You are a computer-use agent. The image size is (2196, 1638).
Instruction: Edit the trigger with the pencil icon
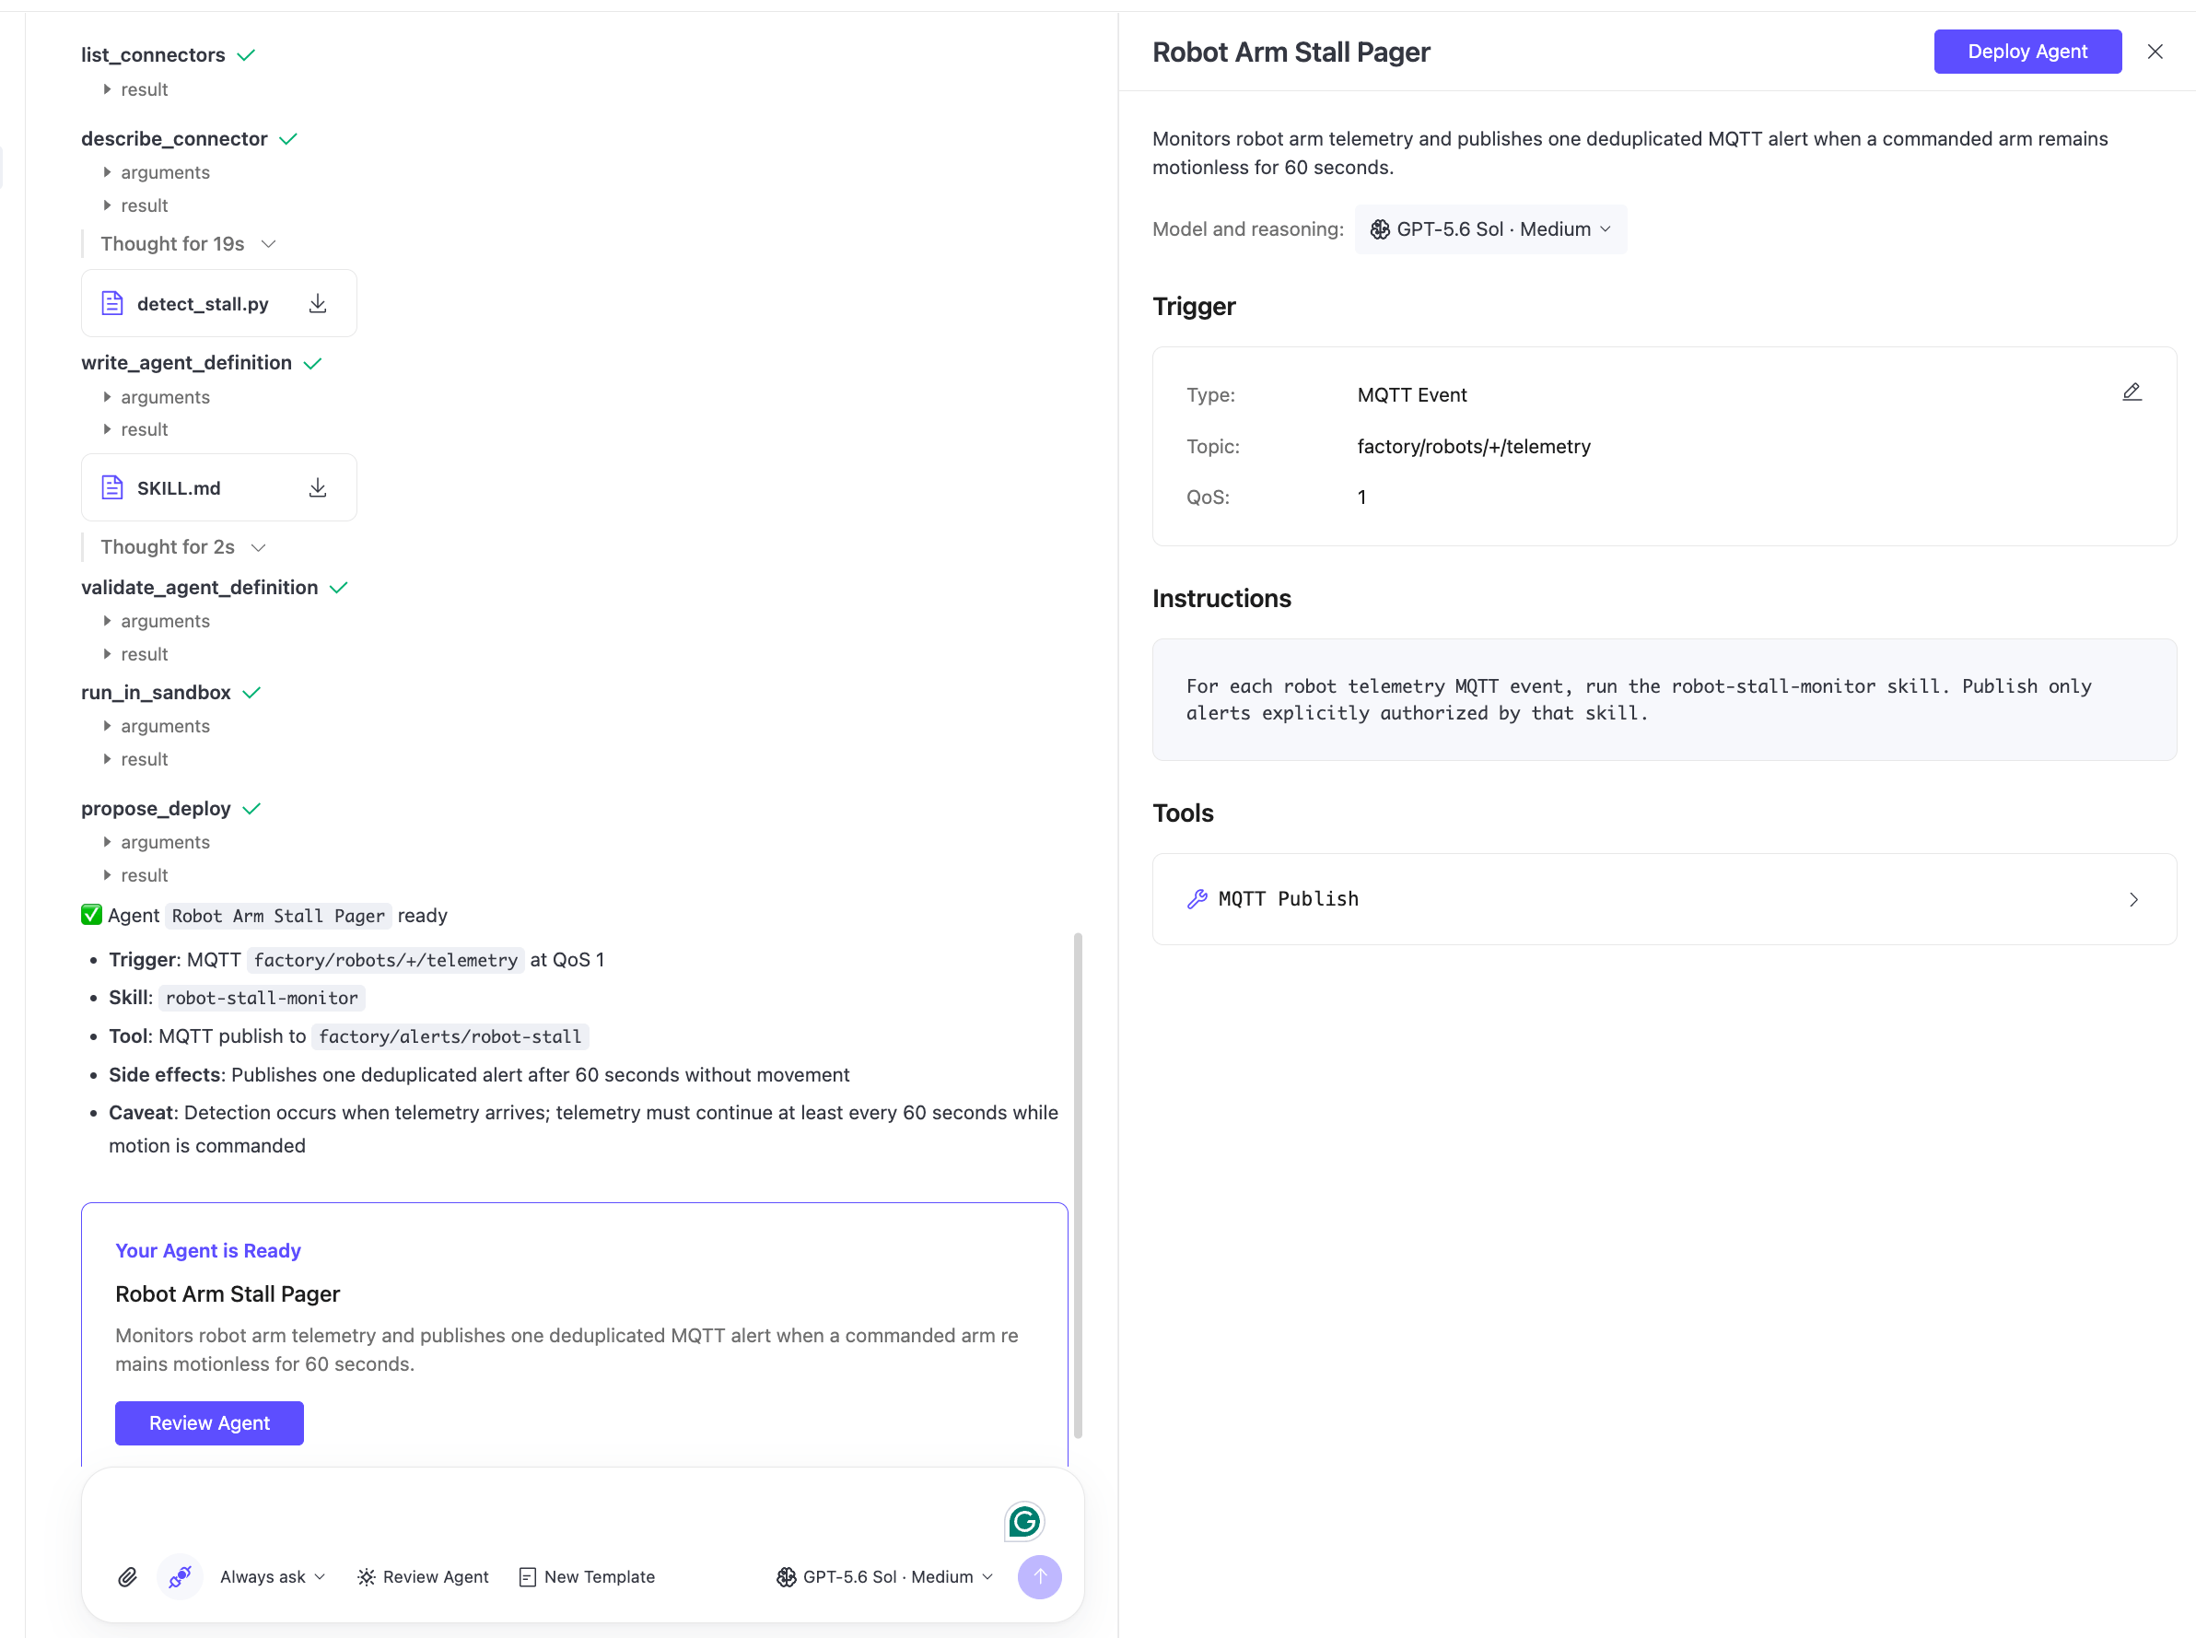pos(2132,392)
